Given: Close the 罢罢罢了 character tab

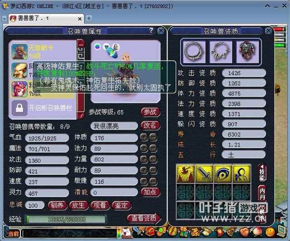Looking at the screenshot, I should point(80,19).
